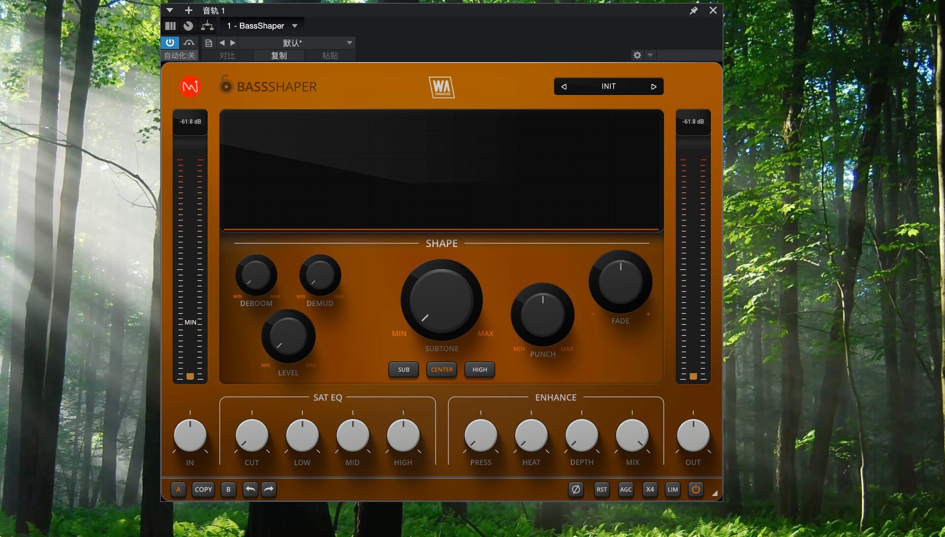Open the track menu arrow near 音轨 1

point(170,10)
